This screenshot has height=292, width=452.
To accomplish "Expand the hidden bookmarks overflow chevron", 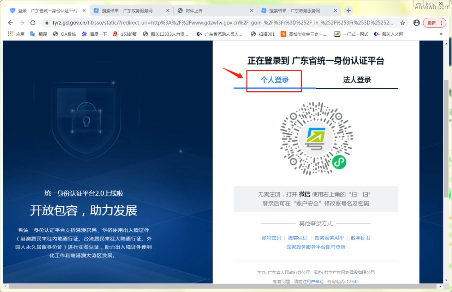I will 441,34.
